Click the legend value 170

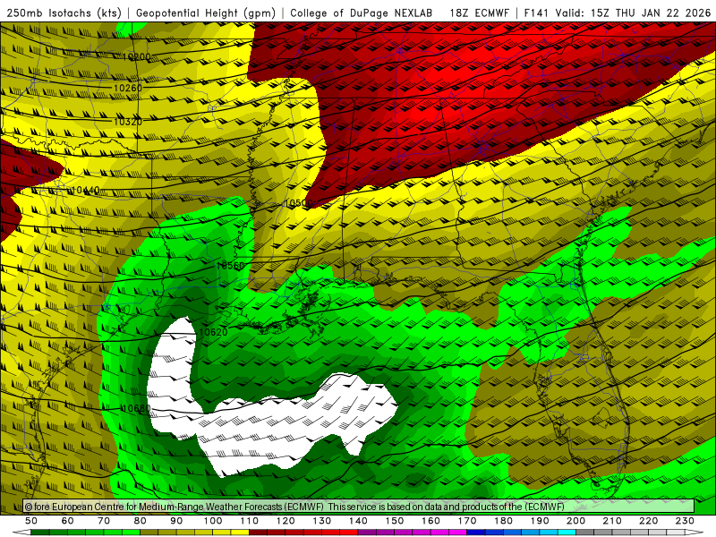point(467,521)
